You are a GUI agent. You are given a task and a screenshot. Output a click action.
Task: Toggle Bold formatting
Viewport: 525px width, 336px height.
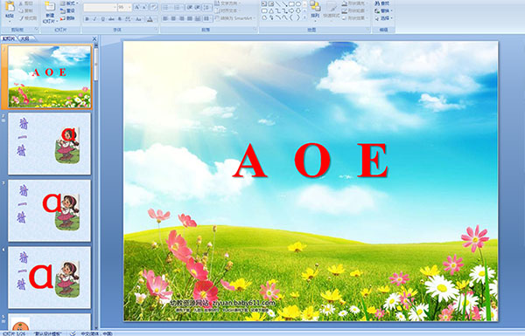pyautogui.click(x=87, y=19)
